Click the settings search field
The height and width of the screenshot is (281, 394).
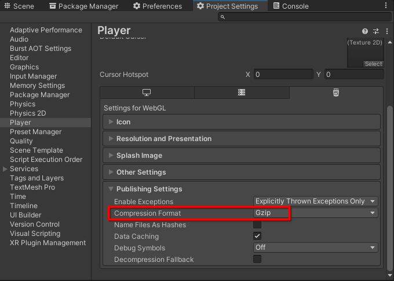305,17
